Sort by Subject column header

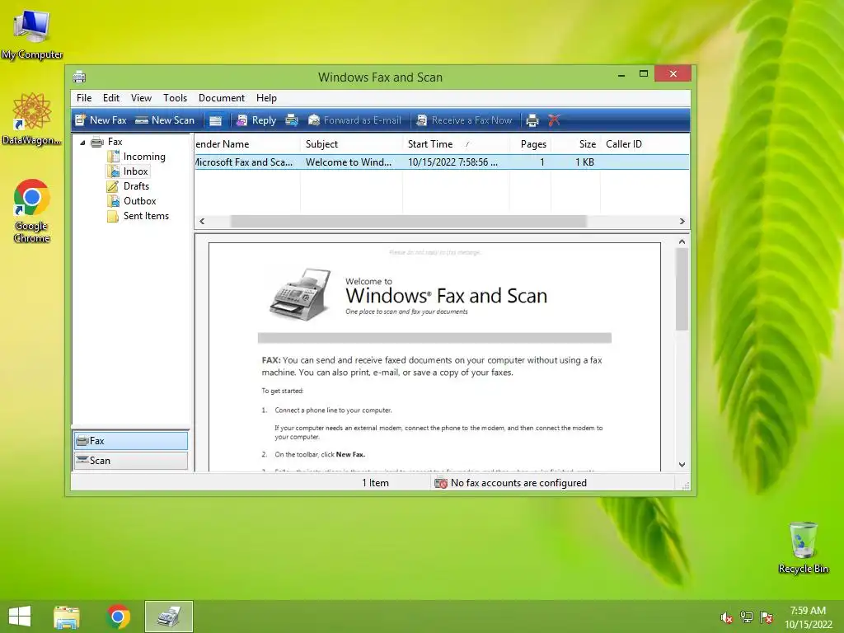(351, 144)
